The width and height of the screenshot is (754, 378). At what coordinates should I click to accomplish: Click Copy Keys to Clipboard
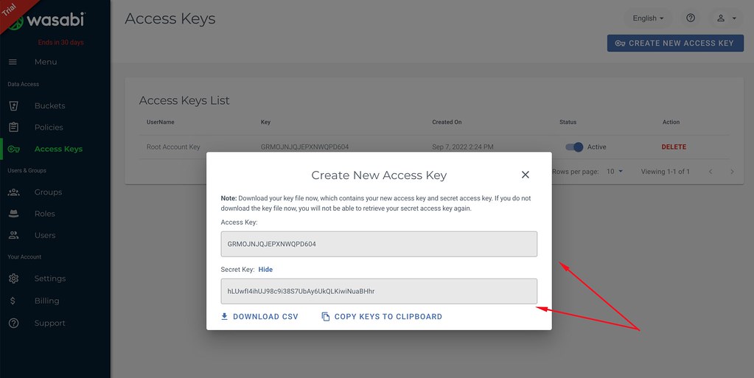tap(381, 316)
